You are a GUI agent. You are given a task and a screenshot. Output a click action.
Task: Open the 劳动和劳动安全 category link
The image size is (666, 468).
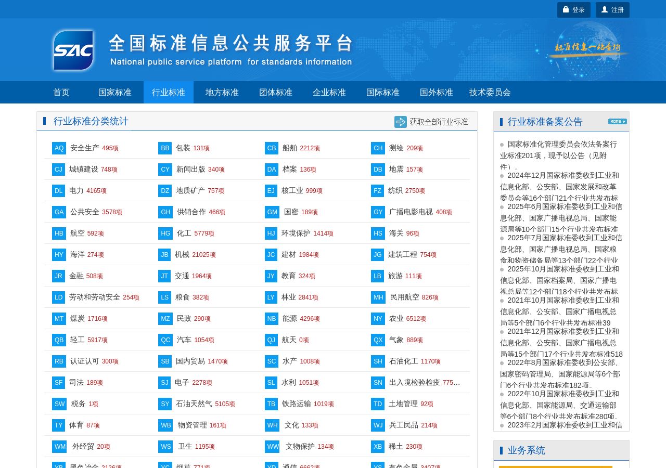pos(95,297)
